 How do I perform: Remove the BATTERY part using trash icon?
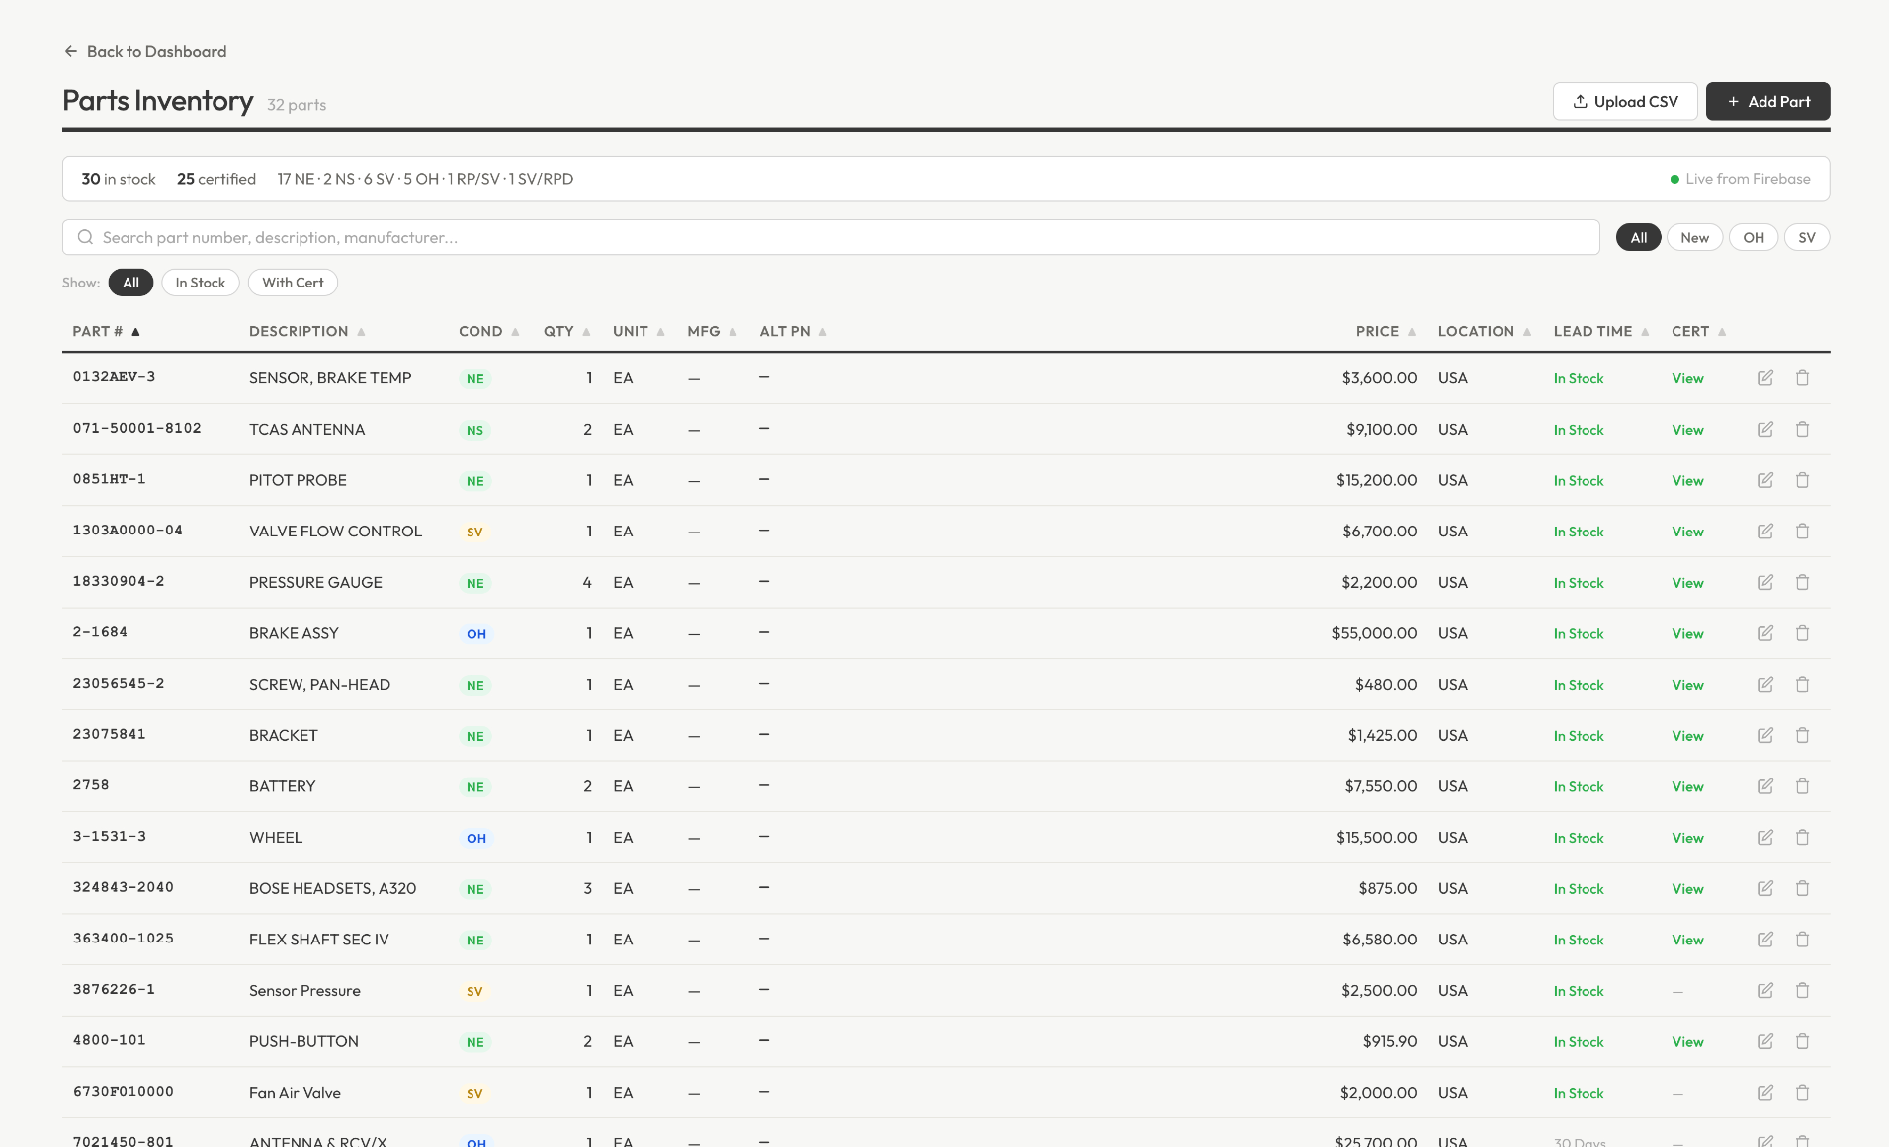point(1802,786)
